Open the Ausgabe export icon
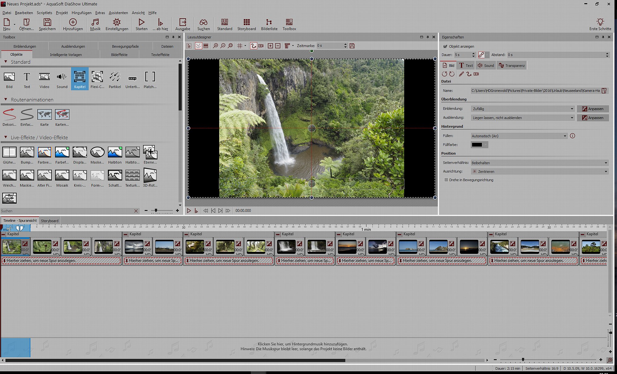The width and height of the screenshot is (617, 374). 183,24
